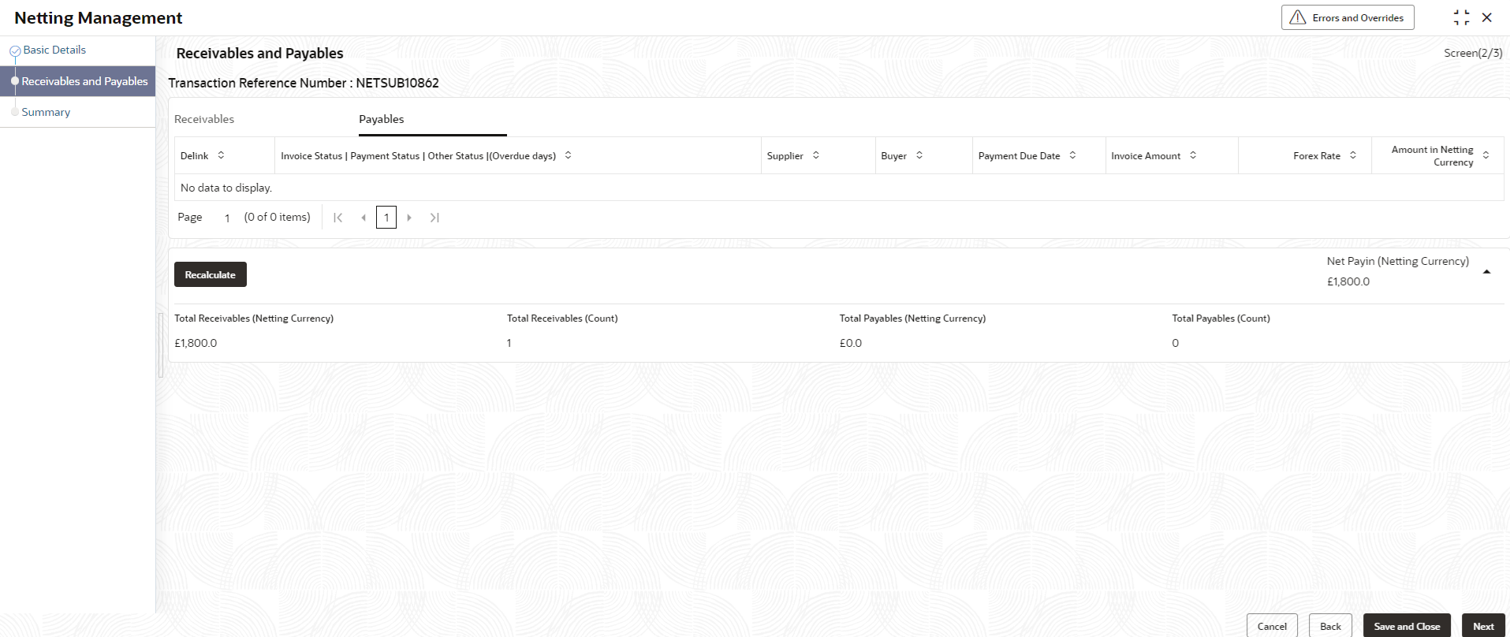Screen dimensions: 1510x637
Task: Sort by the Supplier column
Action: pyautogui.click(x=816, y=155)
